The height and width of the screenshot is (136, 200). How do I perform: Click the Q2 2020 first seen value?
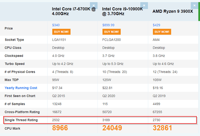(x=109, y=96)
